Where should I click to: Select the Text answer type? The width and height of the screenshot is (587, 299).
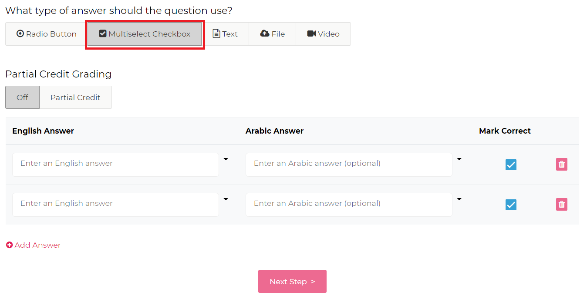point(225,34)
